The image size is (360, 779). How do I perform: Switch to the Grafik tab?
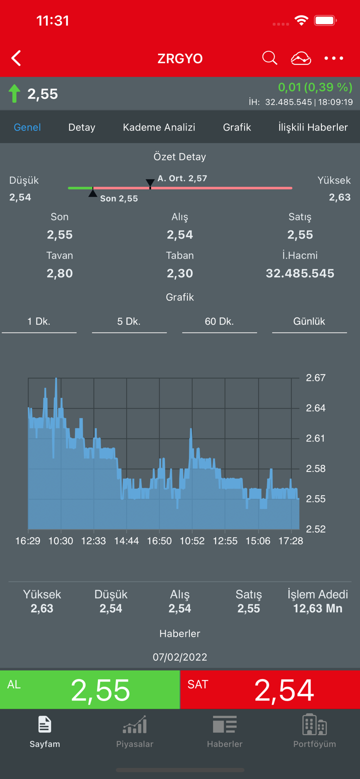point(237,127)
